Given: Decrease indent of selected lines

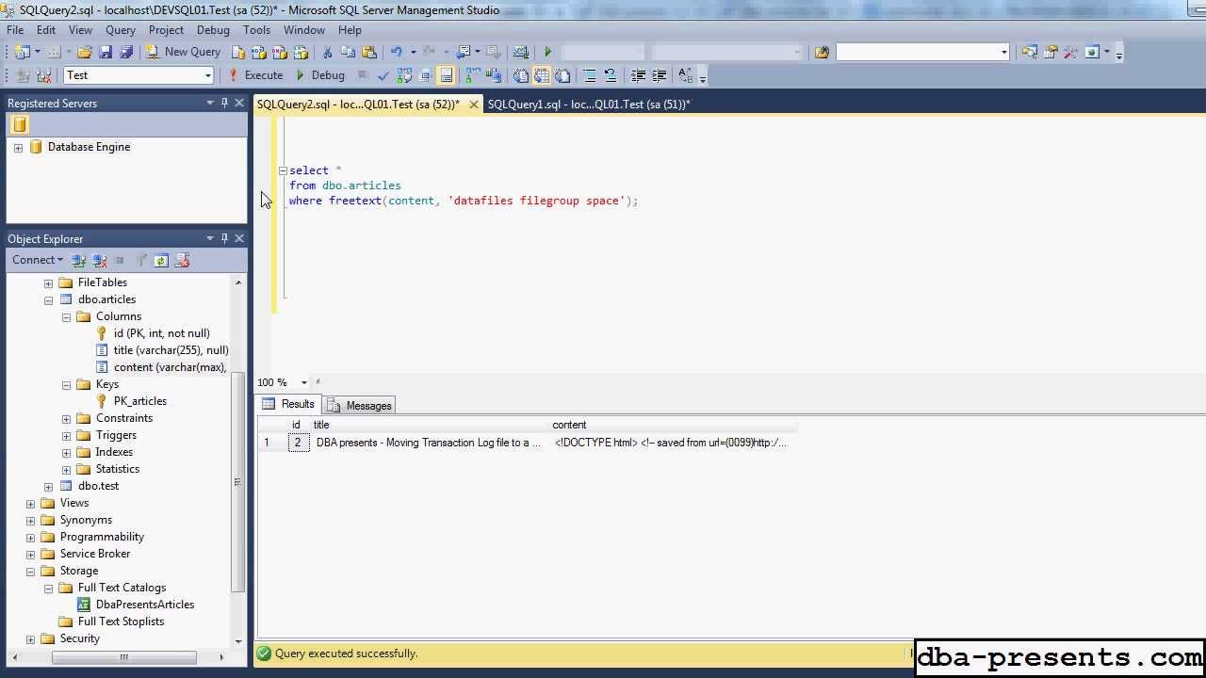Looking at the screenshot, I should coord(638,75).
